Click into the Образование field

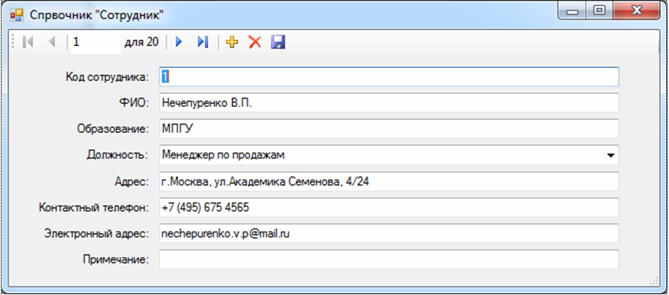click(x=388, y=128)
